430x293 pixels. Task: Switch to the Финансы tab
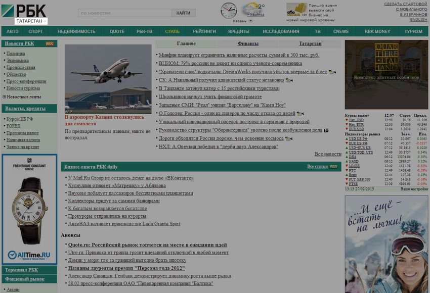(248, 44)
